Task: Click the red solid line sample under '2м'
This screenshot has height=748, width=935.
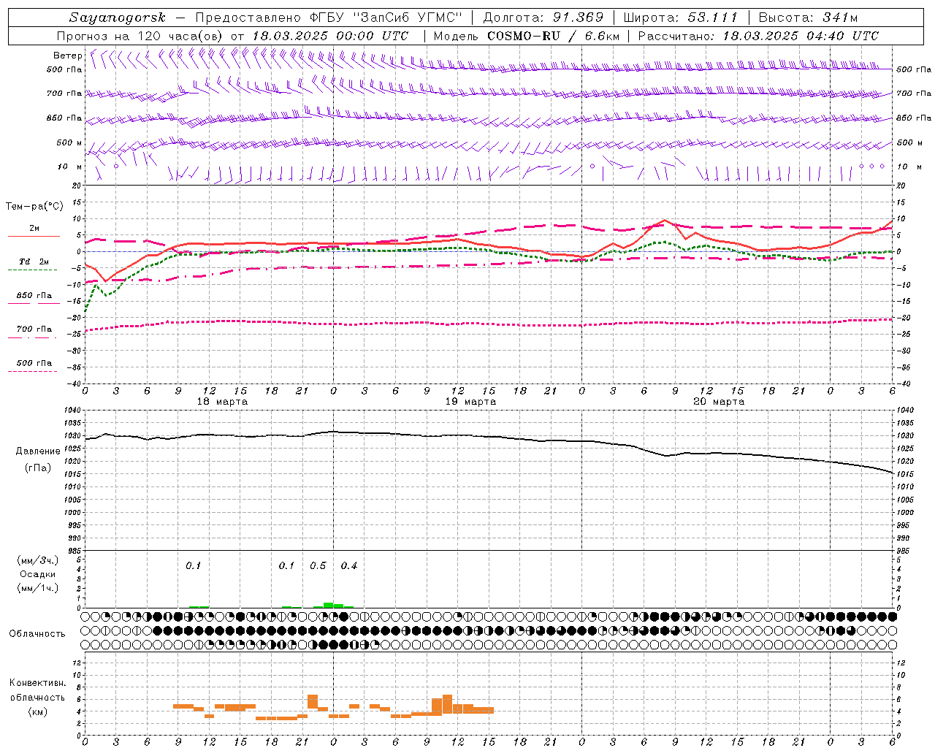Action: tap(34, 236)
